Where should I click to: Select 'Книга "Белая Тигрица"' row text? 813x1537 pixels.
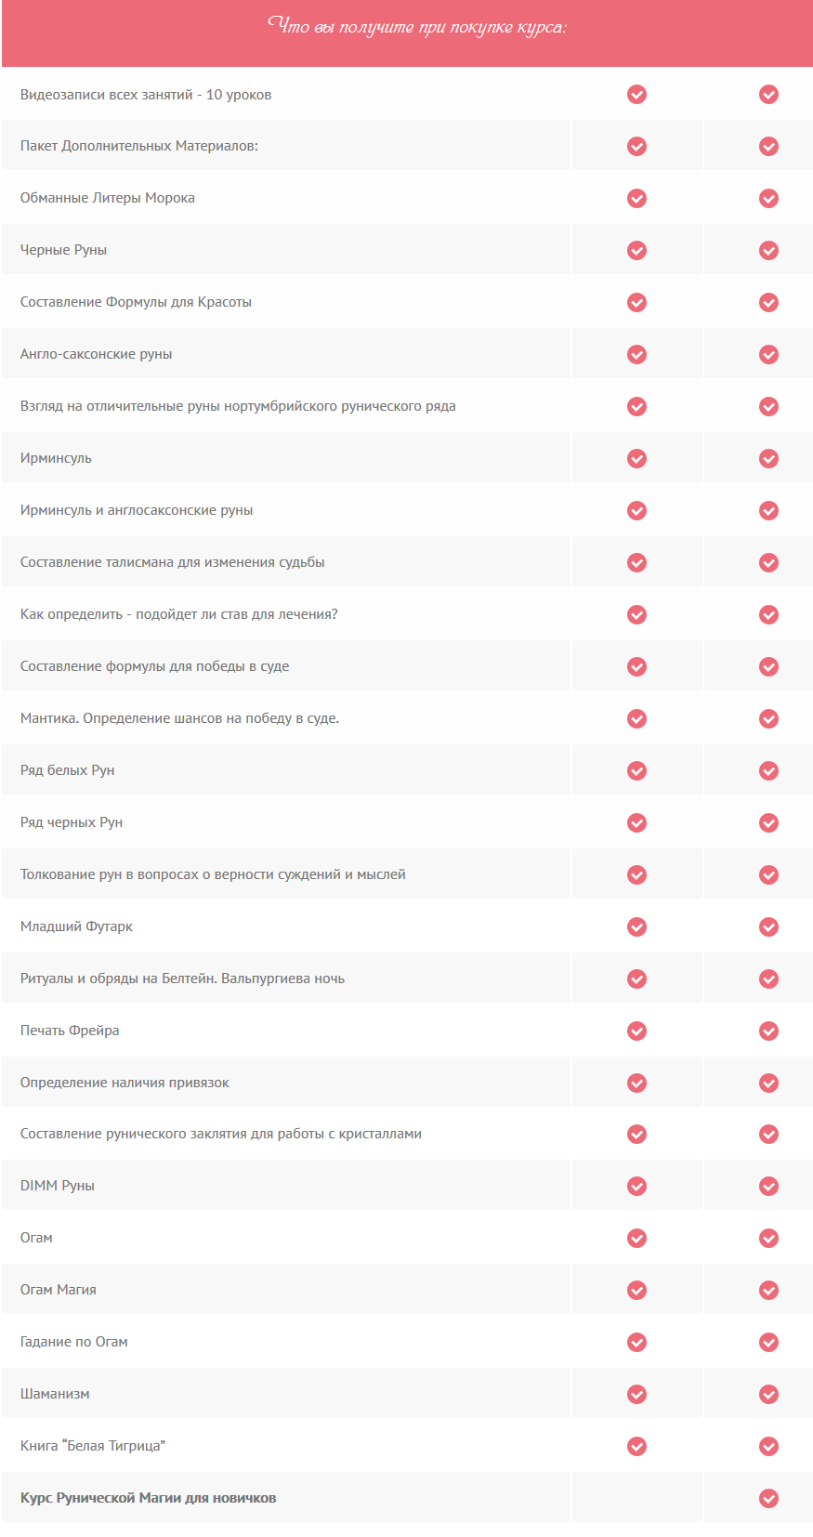93,1446
